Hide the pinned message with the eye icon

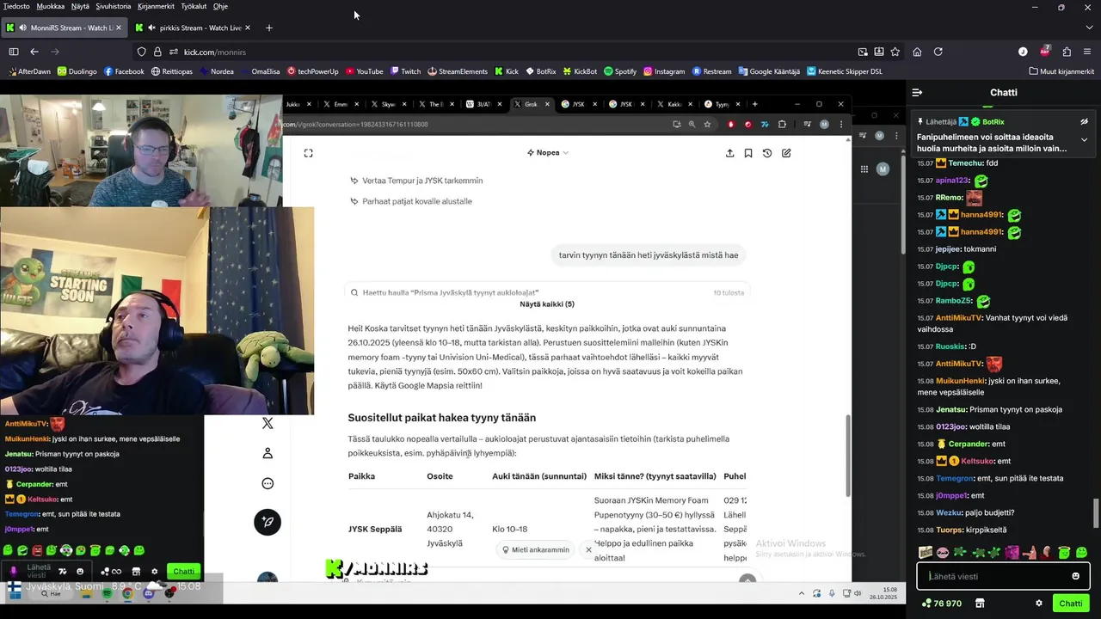pyautogui.click(x=1084, y=122)
